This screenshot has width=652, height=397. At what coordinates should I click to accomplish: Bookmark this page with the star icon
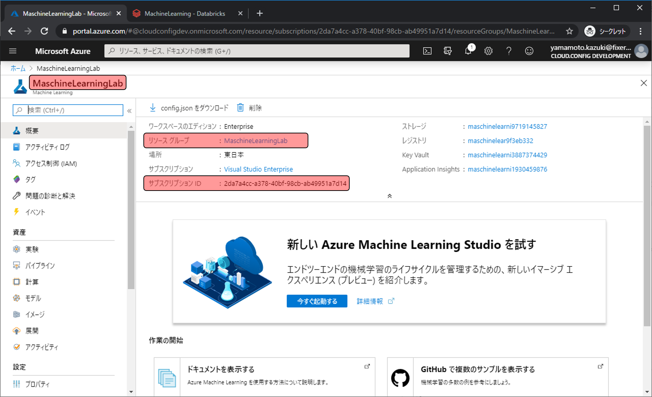click(x=569, y=31)
